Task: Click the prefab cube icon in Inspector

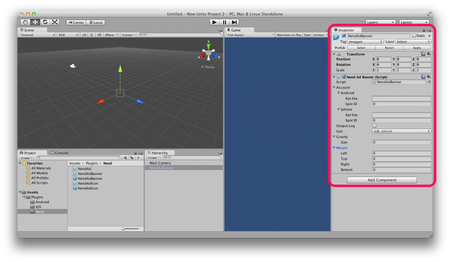Action: pos(336,37)
